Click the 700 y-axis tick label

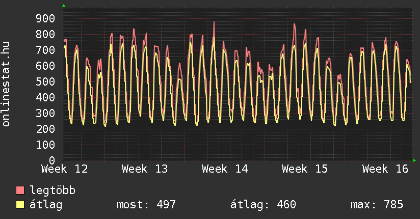coord(45,50)
